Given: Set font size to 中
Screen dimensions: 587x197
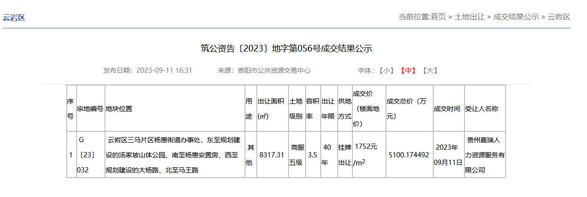Looking at the screenshot, I should click(408, 70).
